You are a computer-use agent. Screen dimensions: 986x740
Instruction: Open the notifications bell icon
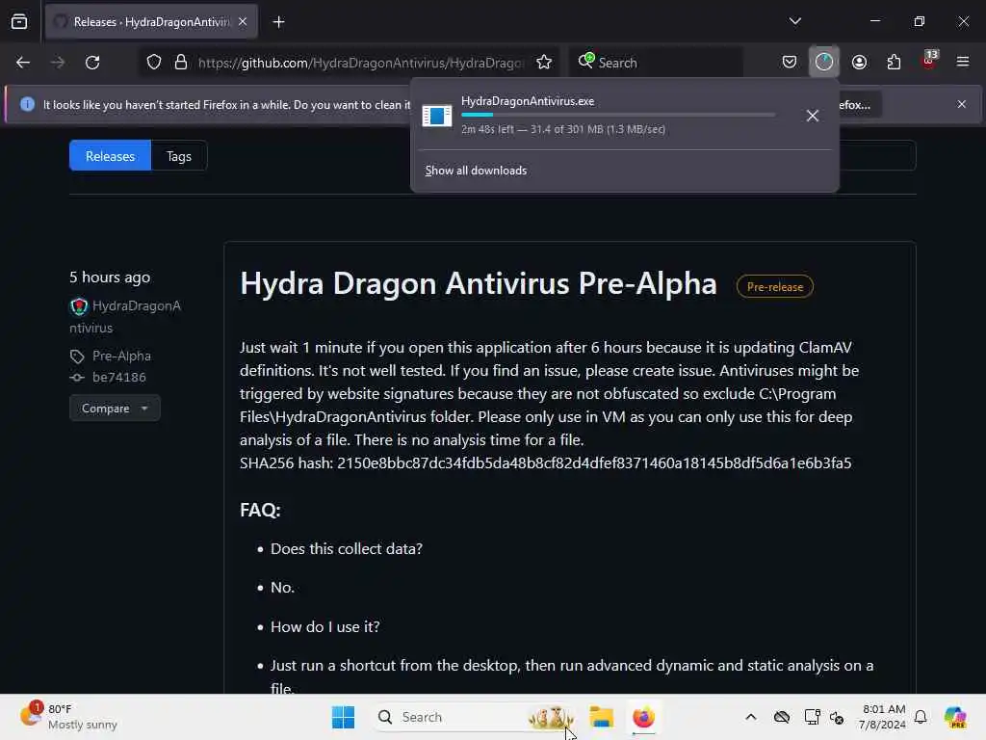(x=921, y=717)
